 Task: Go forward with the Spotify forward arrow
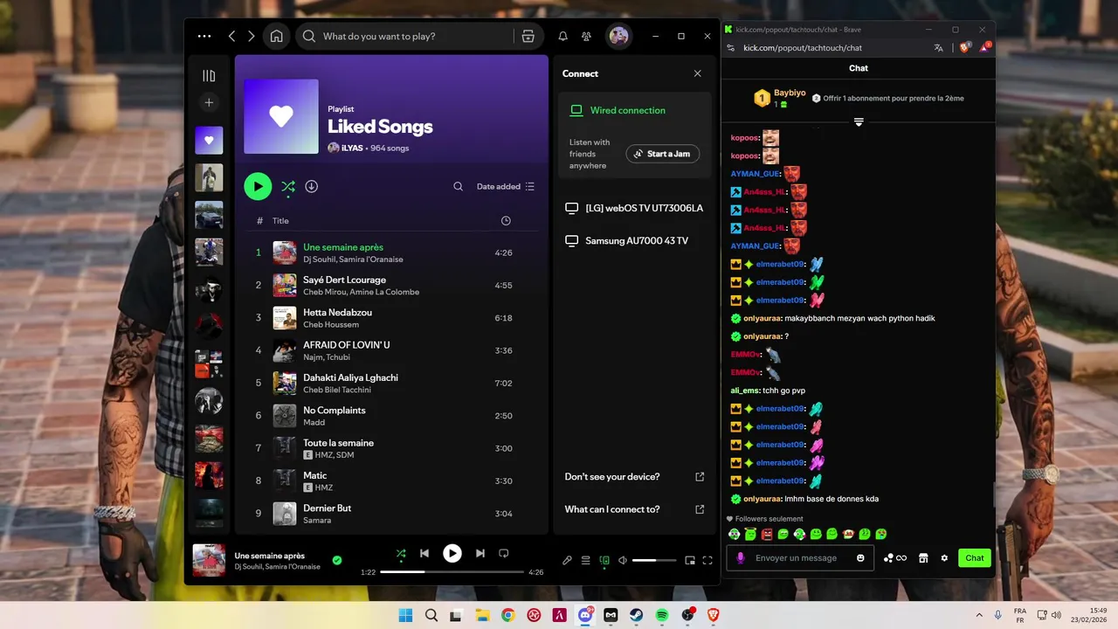pyautogui.click(x=252, y=36)
